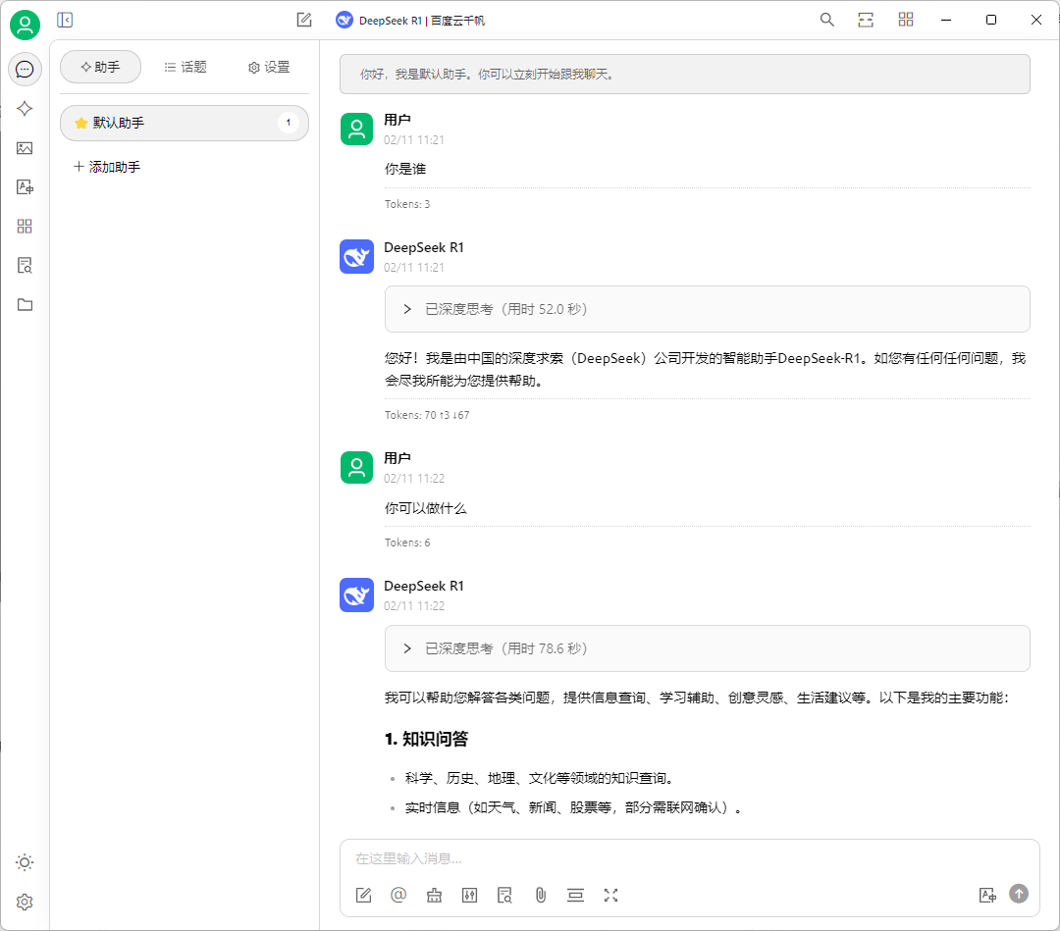Create a new topic with the edit icon in the title bar
Viewport: 1060px width, 931px height.
tap(304, 21)
